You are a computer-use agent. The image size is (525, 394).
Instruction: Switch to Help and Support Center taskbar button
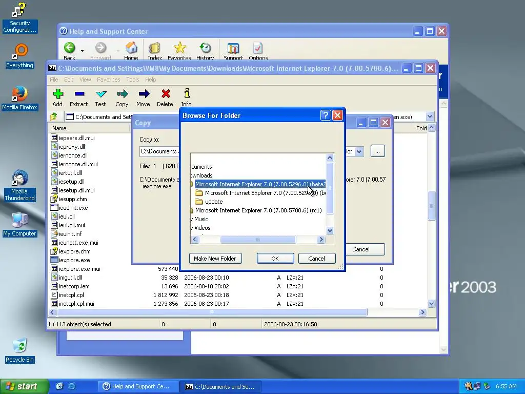(137, 386)
